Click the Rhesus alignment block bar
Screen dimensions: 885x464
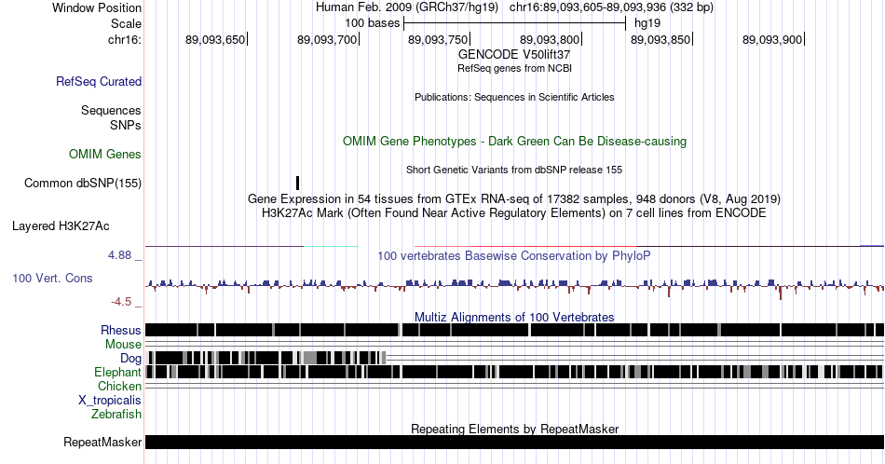pos(514,330)
